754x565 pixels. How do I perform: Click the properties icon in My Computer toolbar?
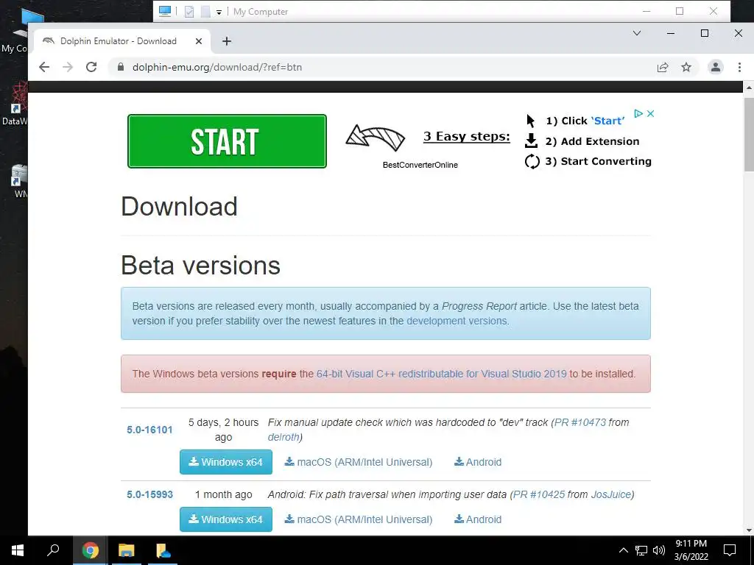189,12
